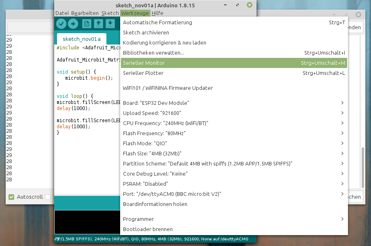Click the void setup() code line
The image size is (371, 246).
point(76,72)
